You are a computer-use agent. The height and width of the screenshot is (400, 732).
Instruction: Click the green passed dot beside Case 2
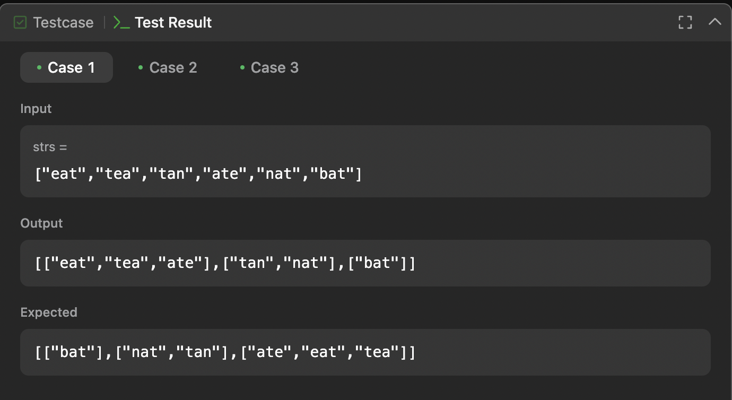[x=141, y=67]
